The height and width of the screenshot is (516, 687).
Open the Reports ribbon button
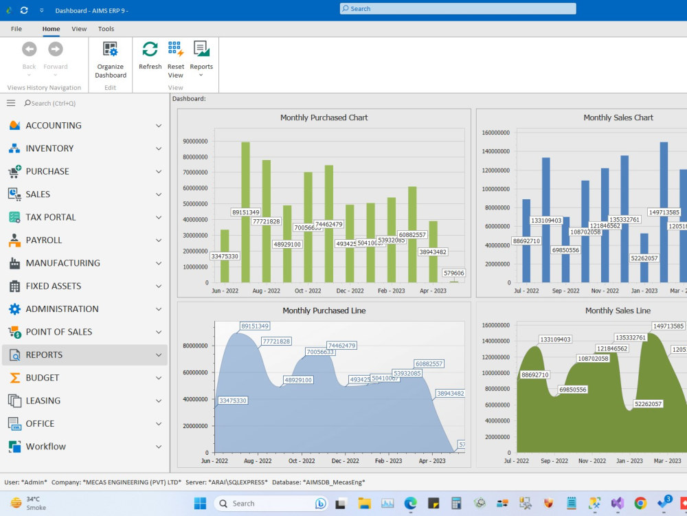[201, 60]
